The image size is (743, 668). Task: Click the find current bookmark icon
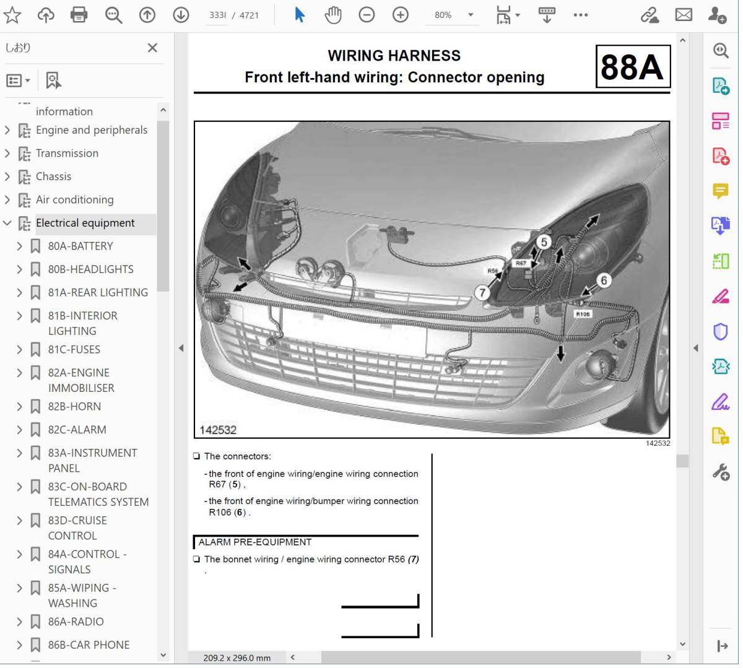53,80
